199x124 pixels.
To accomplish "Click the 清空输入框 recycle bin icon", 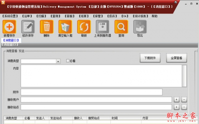I will [x=65, y=27].
